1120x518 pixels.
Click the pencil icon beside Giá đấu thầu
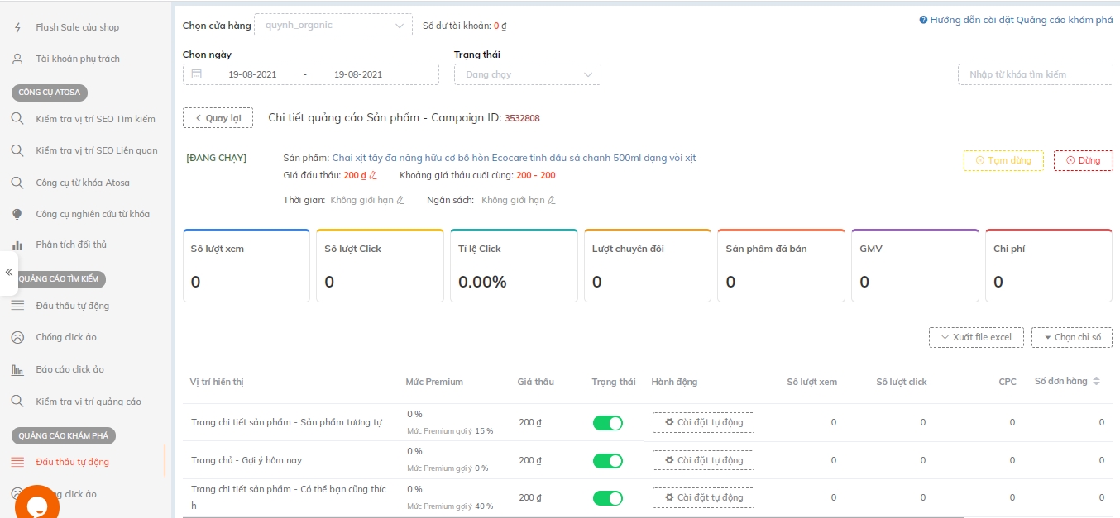(x=373, y=175)
